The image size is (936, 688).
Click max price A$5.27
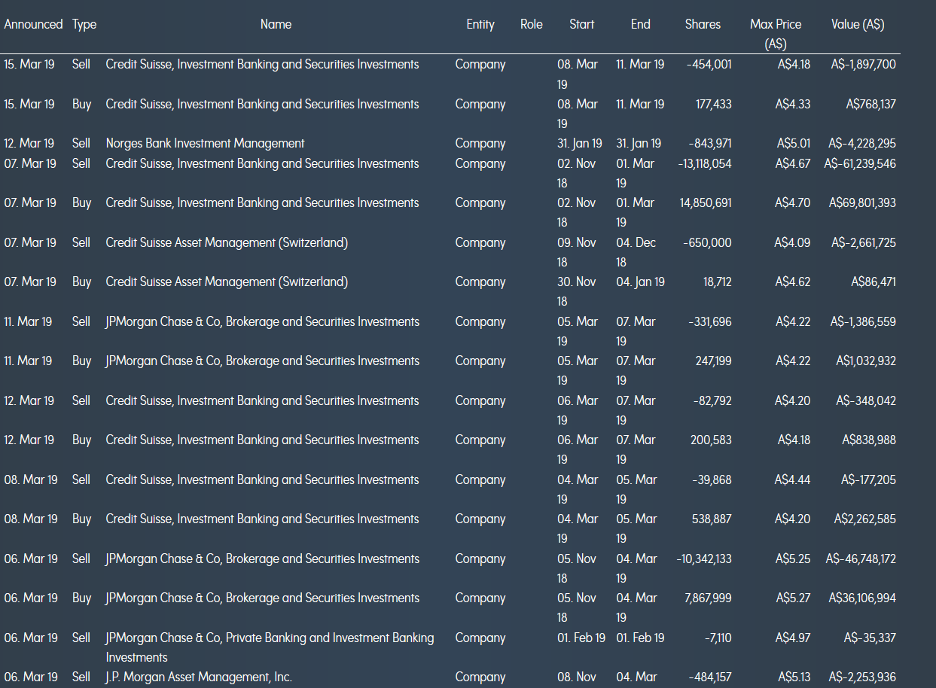point(794,598)
